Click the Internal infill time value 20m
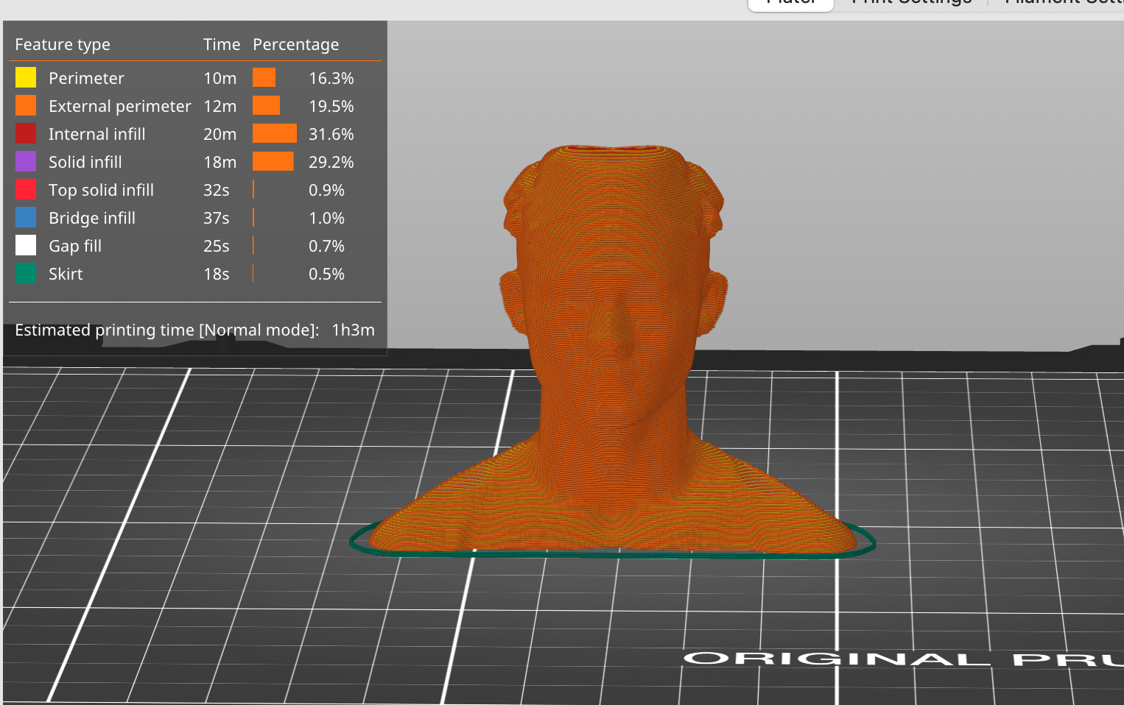The height and width of the screenshot is (705, 1124). 219,134
